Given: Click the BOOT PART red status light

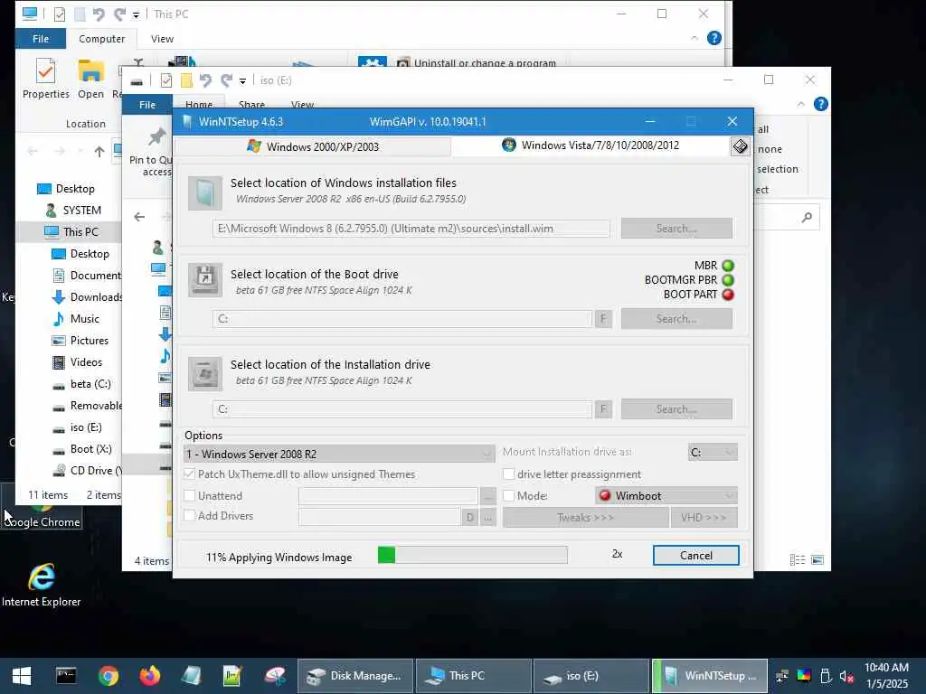Looking at the screenshot, I should [728, 295].
